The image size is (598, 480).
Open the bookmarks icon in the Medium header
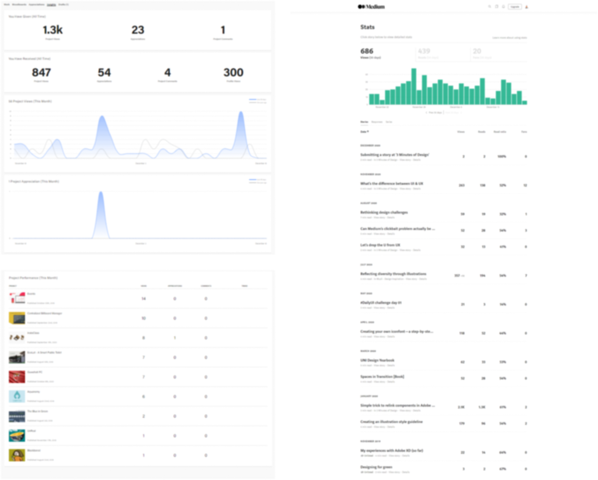pos(496,6)
